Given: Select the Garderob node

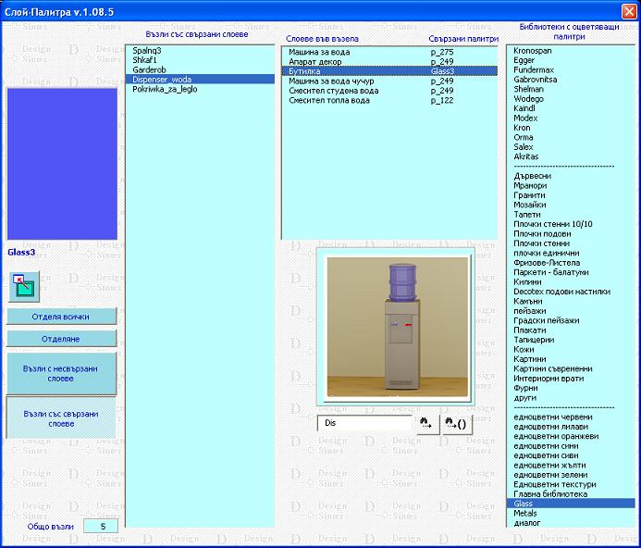Looking at the screenshot, I should 149,69.
